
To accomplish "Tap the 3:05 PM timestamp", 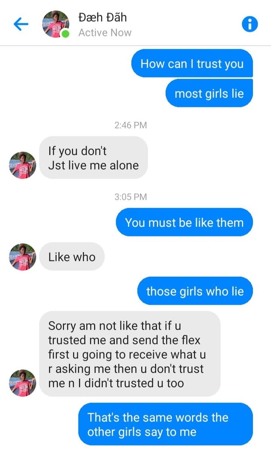I will [x=131, y=197].
